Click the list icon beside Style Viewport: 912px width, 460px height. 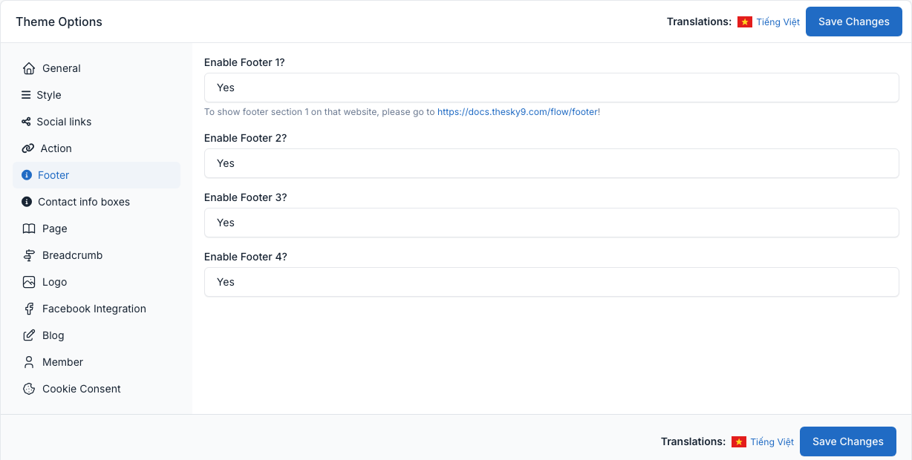(26, 95)
